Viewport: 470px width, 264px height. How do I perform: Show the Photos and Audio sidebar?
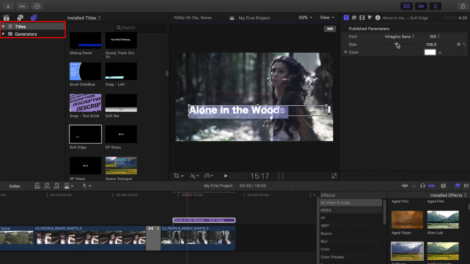click(20, 18)
